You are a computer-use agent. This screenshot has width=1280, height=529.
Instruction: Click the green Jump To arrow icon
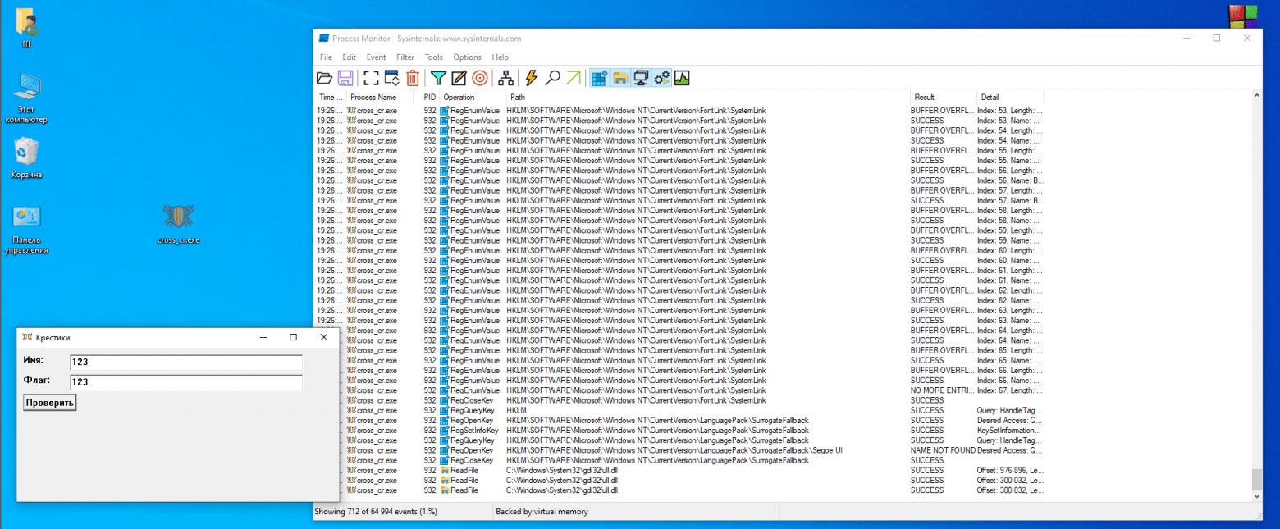[x=574, y=78]
